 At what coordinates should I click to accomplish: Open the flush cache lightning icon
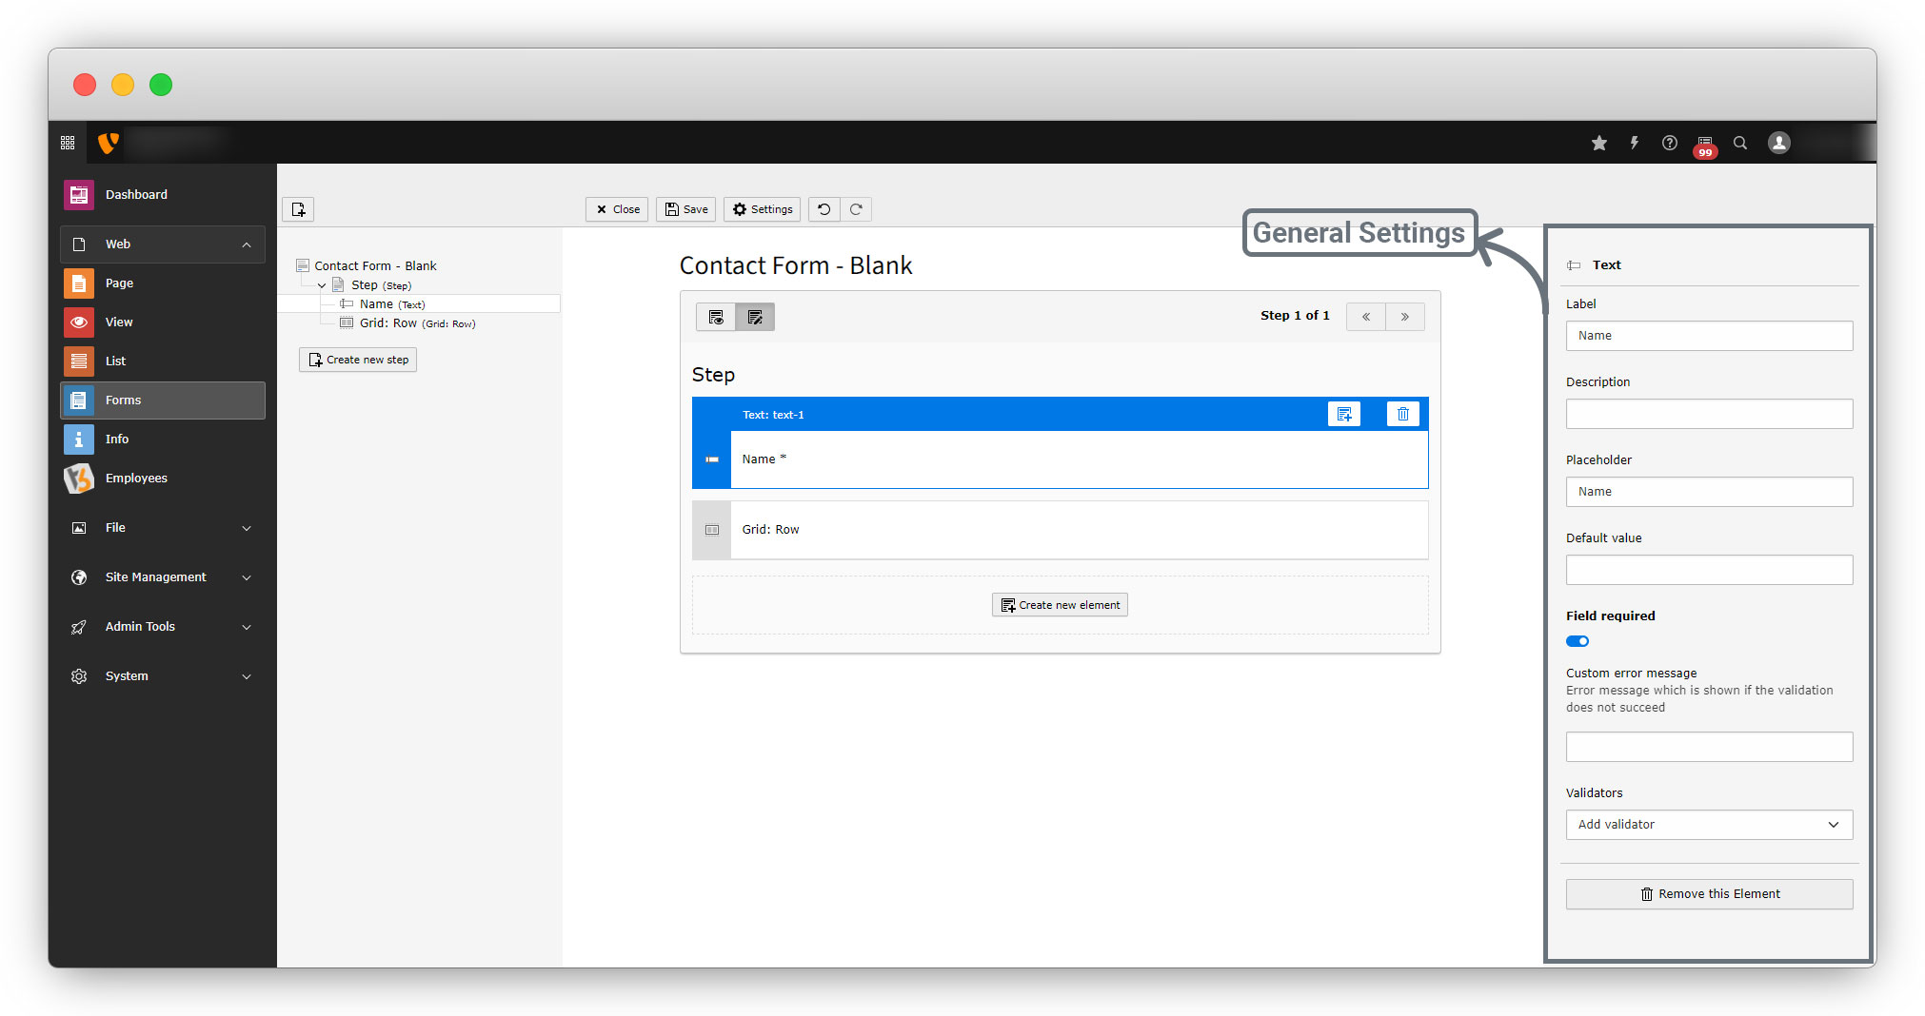[1635, 143]
